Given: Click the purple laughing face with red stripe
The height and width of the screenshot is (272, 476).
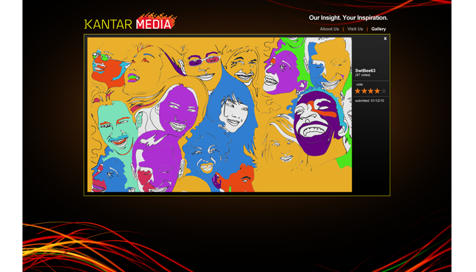Looking at the screenshot, I should (318, 114).
